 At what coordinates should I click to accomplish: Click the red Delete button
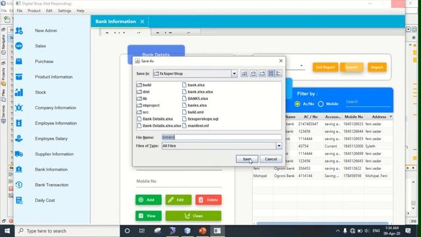pyautogui.click(x=209, y=199)
